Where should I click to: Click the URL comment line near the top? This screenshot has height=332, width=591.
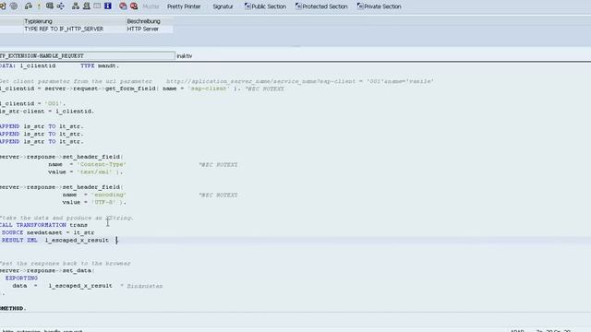pos(216,81)
